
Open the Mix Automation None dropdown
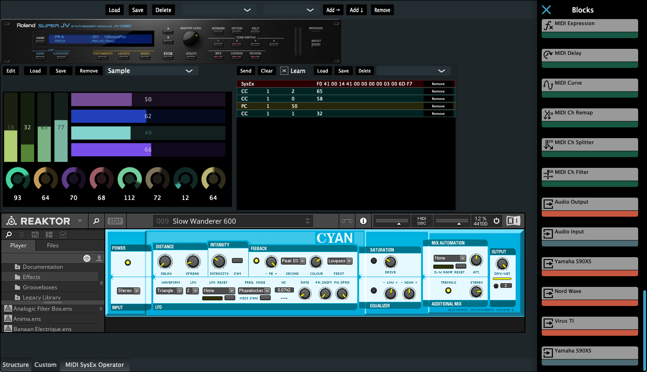click(x=449, y=258)
